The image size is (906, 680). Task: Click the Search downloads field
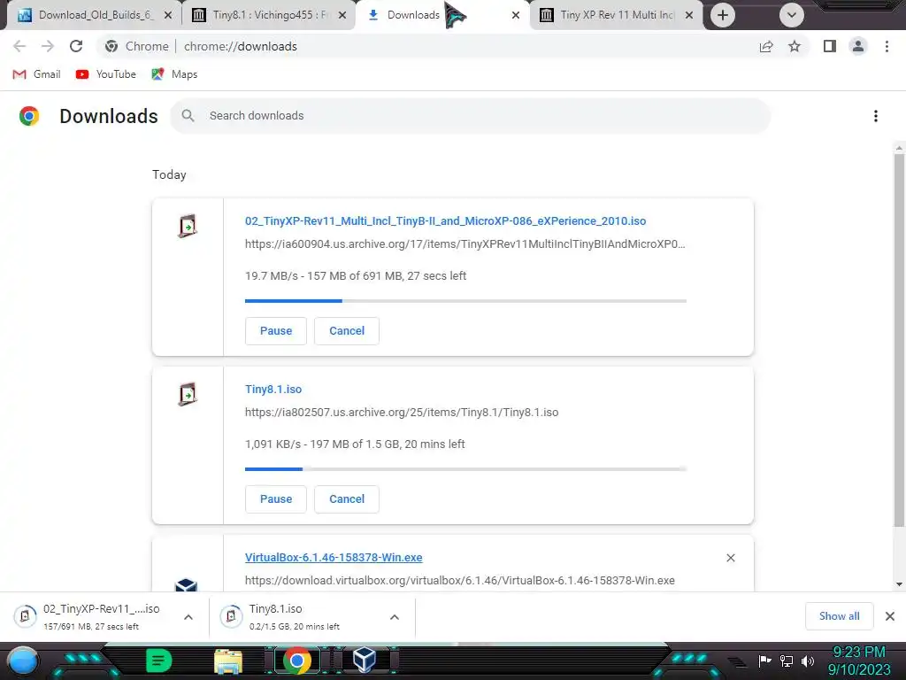471,116
